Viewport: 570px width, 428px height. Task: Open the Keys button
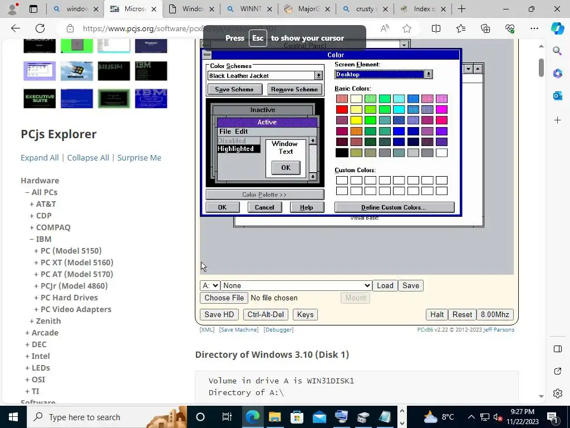tap(305, 314)
